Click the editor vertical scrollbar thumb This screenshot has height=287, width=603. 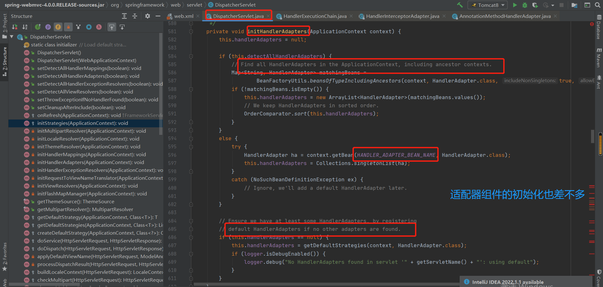point(593,136)
